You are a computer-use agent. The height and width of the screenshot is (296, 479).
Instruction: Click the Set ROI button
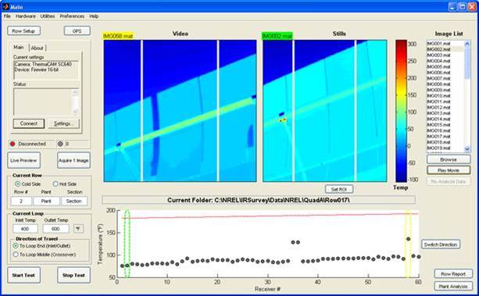tap(339, 189)
